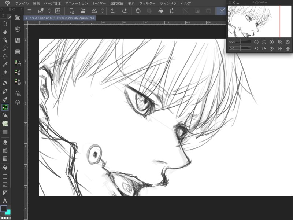Viewport: 293px width, 220px height.
Task: Open the Quick Access palette icon
Action: pos(18,18)
